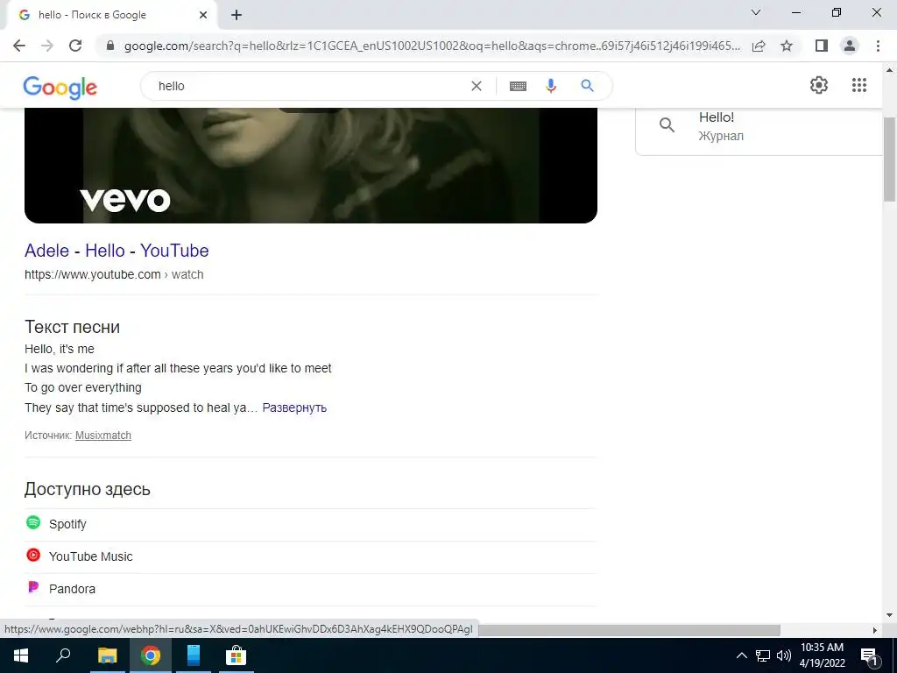Image resolution: width=897 pixels, height=673 pixels.
Task: Open the on-screen keyboard input tool
Action: 518,86
